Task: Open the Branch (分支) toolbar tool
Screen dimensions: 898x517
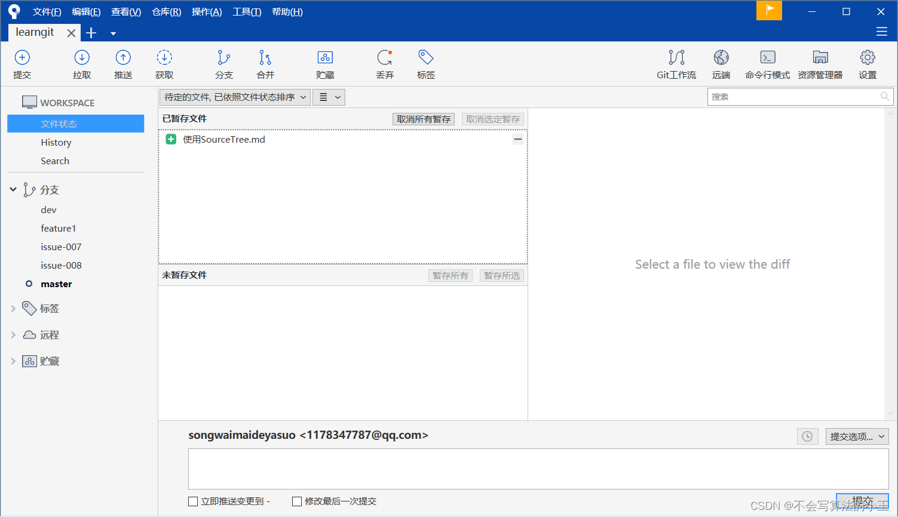Action: pos(224,64)
